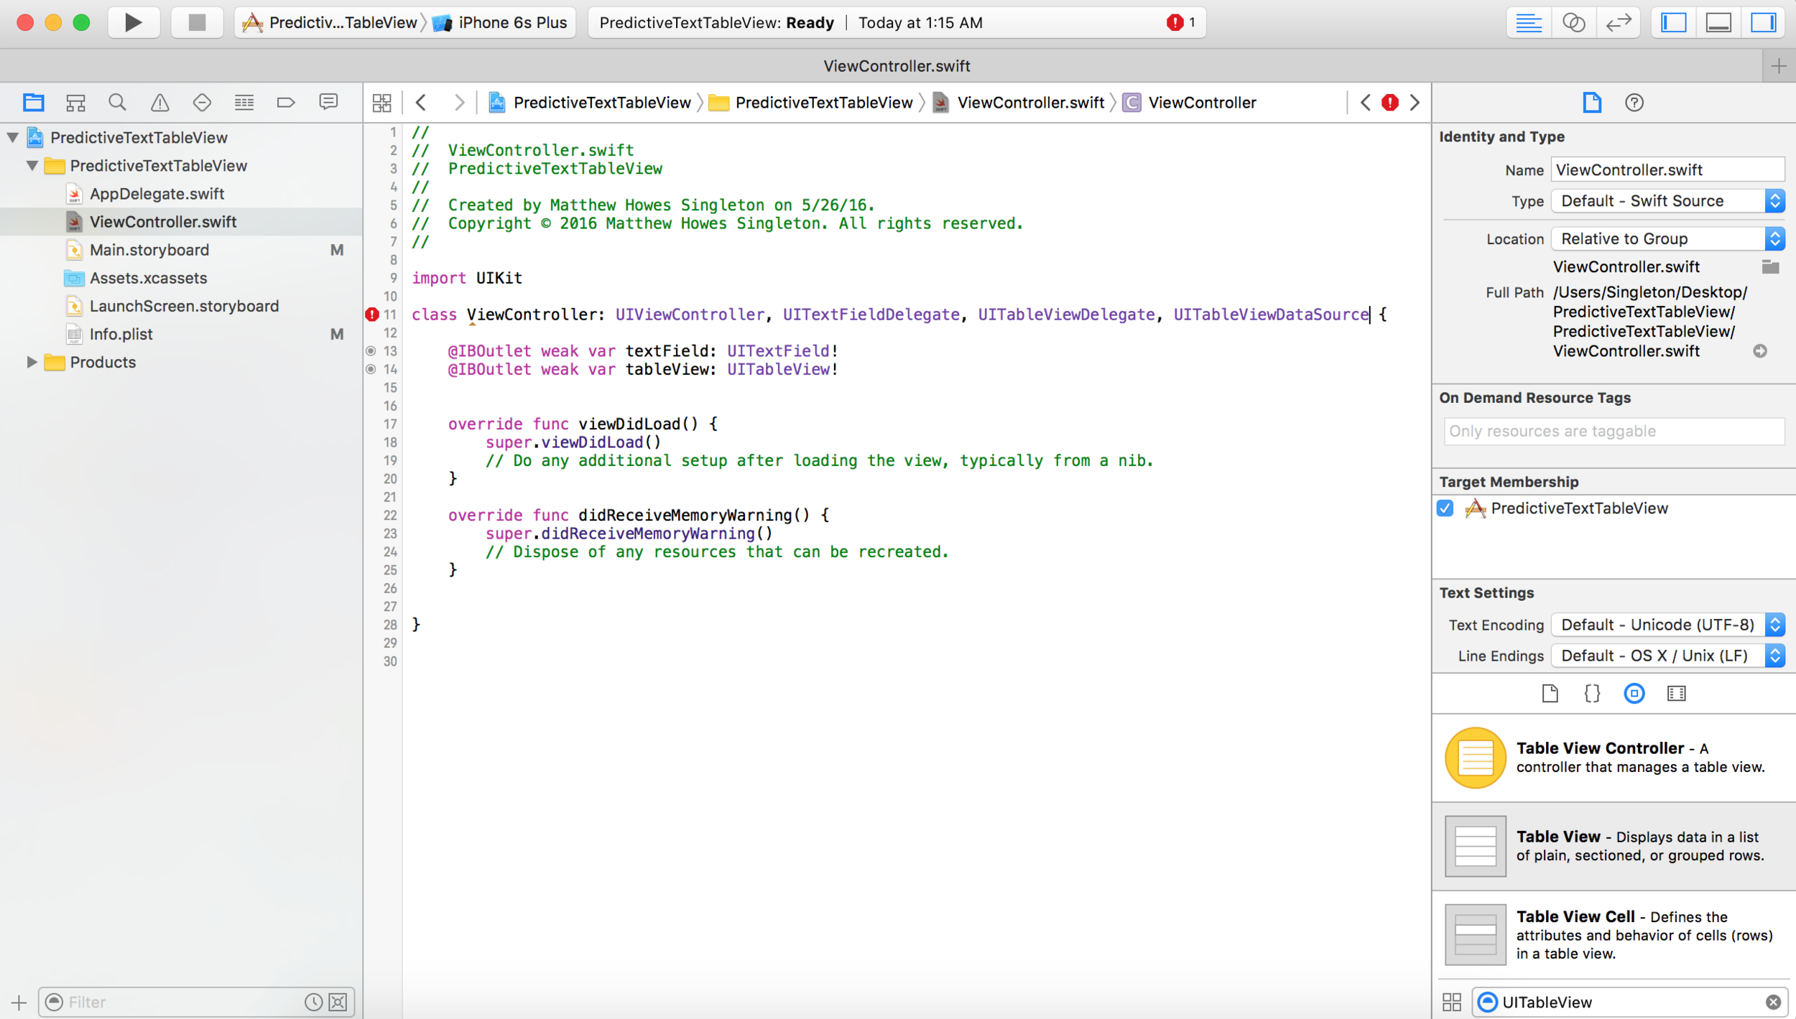
Task: Open the Breakpoint navigator
Action: [x=286, y=103]
